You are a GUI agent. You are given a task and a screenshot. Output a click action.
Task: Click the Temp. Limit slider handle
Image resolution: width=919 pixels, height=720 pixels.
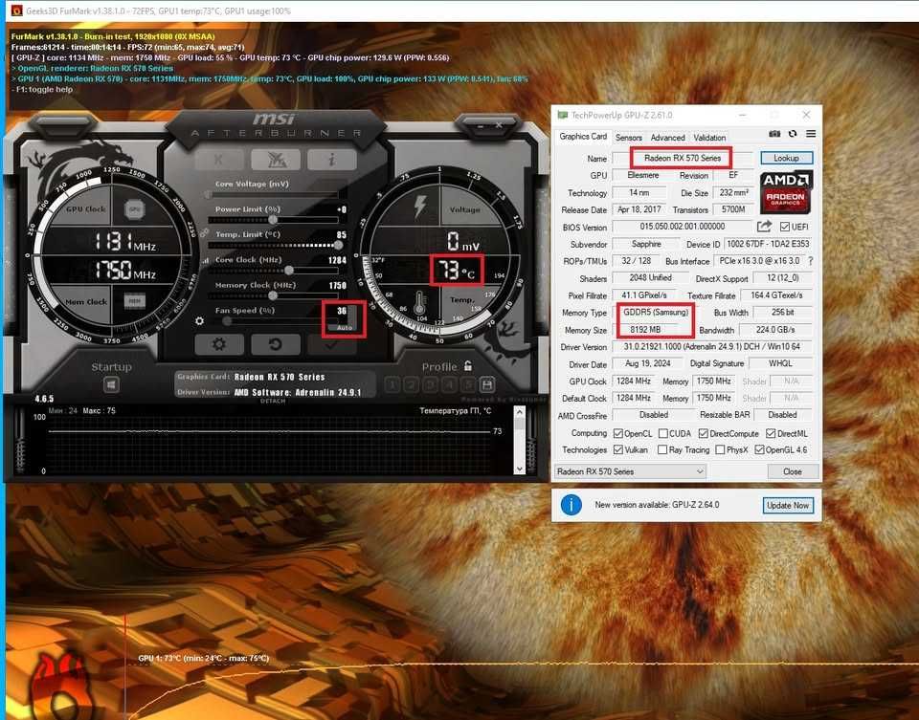pyautogui.click(x=338, y=245)
